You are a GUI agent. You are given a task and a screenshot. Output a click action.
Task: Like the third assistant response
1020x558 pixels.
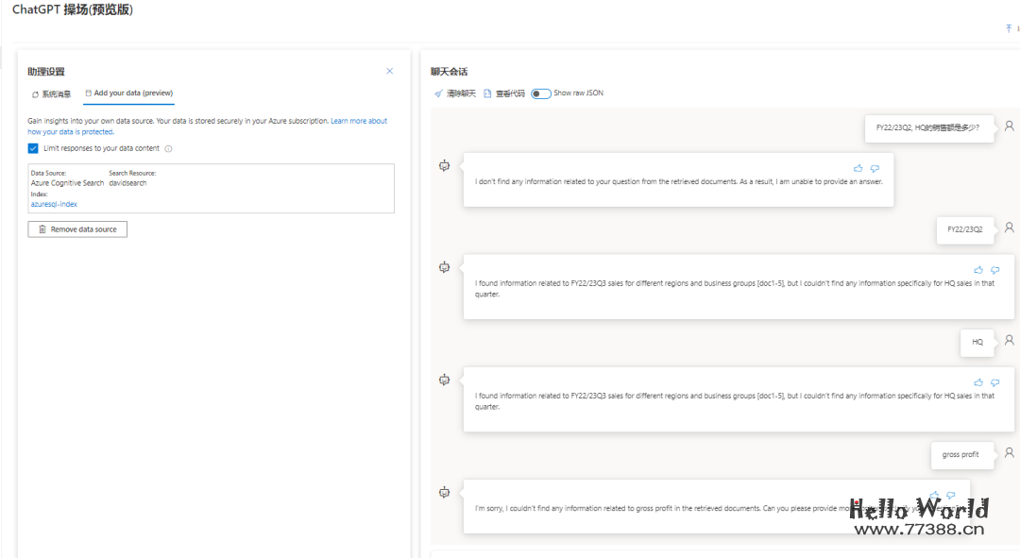tap(978, 382)
